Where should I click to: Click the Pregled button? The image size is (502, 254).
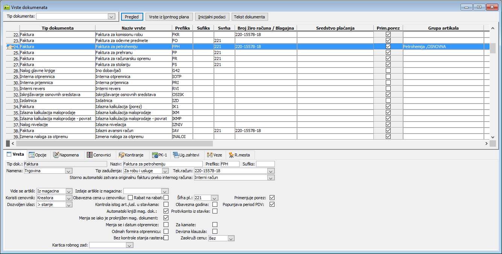132,17
